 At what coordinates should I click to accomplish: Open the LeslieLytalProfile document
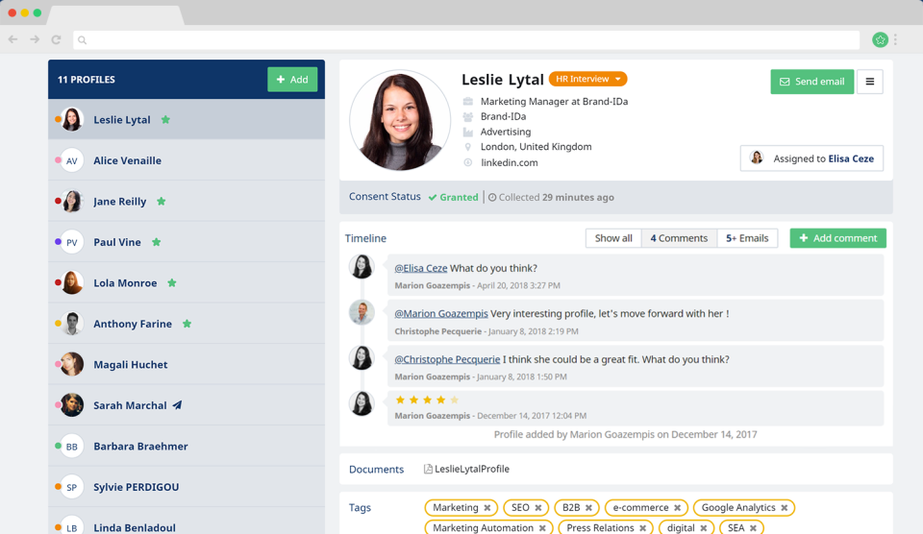[x=466, y=469]
